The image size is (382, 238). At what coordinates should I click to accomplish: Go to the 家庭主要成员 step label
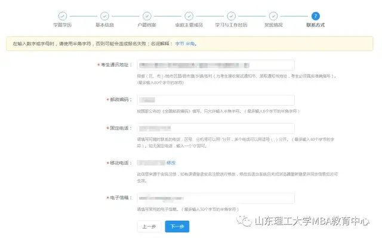pos(189,25)
